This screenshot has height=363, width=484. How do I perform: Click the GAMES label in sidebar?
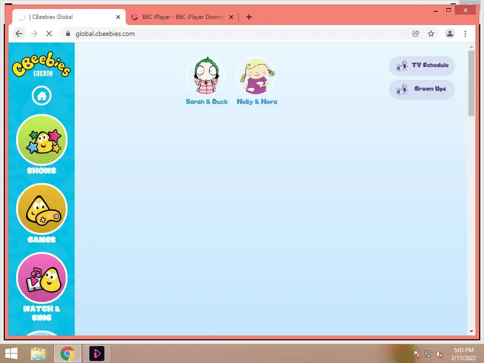42,240
